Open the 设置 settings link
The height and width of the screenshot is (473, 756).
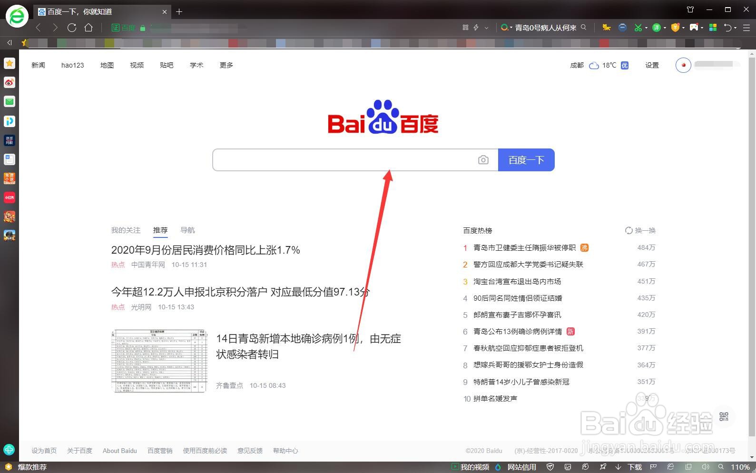point(652,65)
